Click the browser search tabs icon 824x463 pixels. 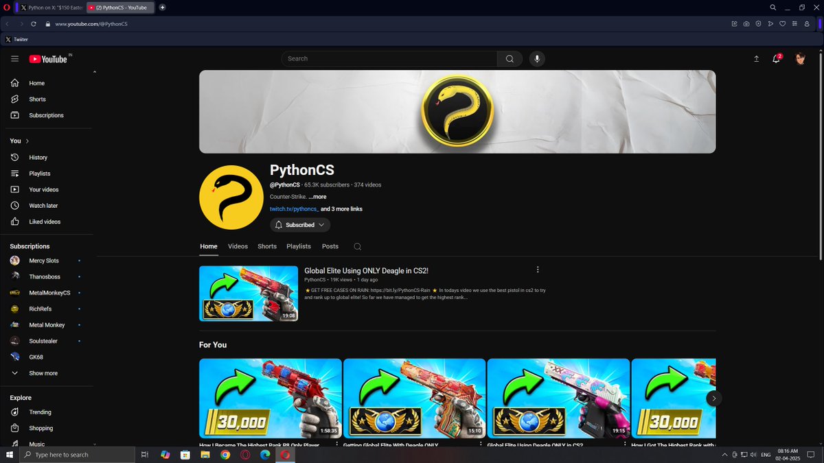point(773,8)
